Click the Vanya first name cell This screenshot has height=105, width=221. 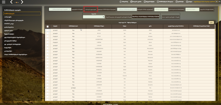tap(125, 39)
